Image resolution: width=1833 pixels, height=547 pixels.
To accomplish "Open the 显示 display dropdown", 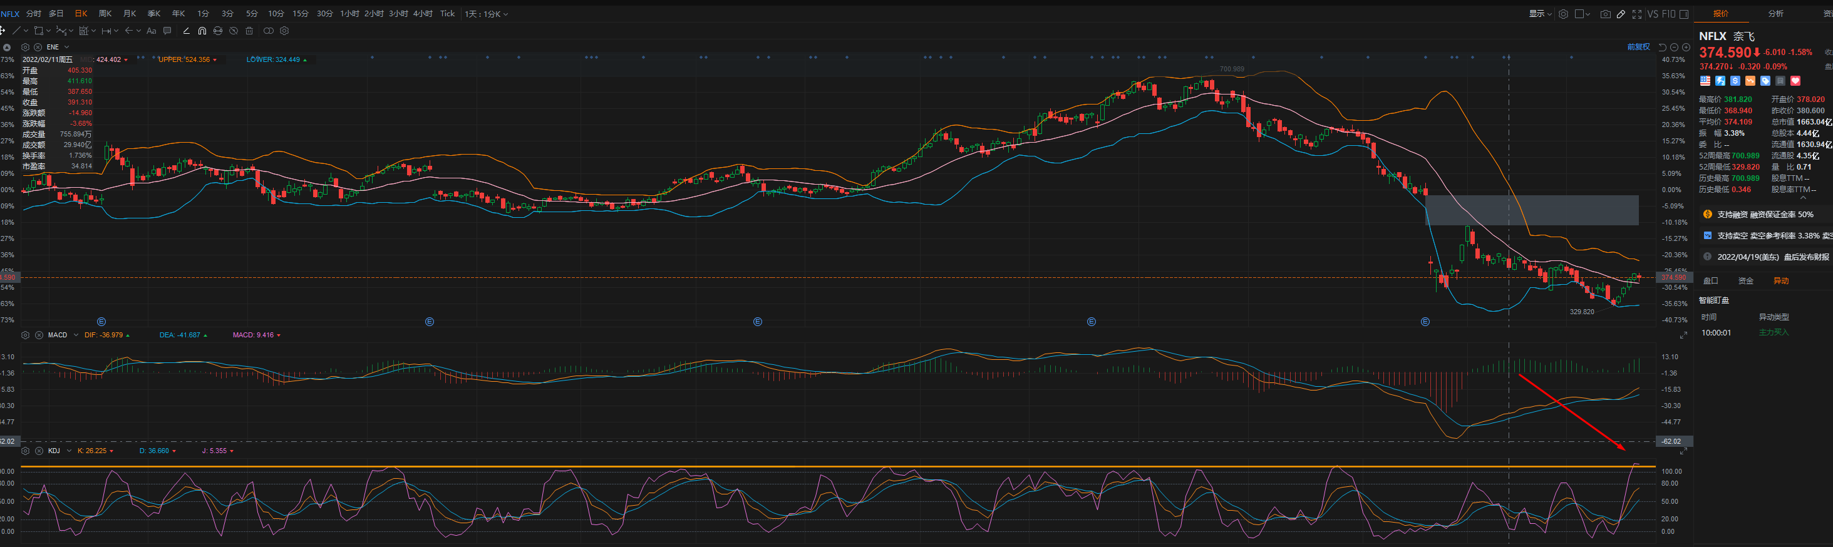I will pyautogui.click(x=1541, y=14).
